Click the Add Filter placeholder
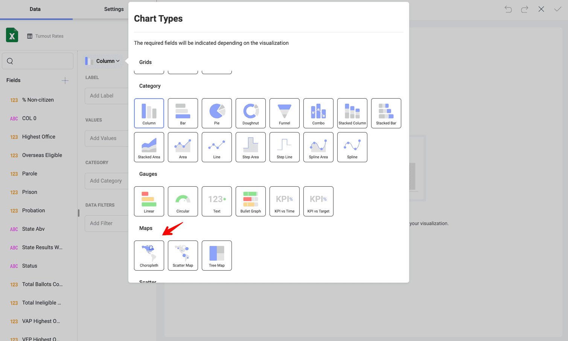The height and width of the screenshot is (341, 568). 107,223
